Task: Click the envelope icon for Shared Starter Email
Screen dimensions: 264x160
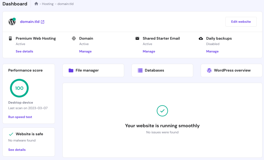Action: tap(137, 38)
